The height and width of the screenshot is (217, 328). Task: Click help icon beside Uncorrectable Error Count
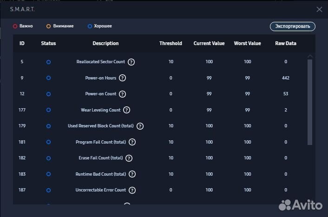point(132,190)
